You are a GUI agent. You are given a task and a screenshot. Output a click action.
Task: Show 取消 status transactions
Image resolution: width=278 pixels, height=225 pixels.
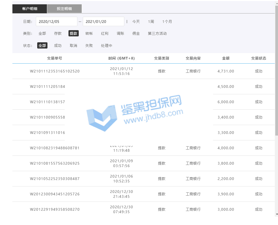(73, 46)
